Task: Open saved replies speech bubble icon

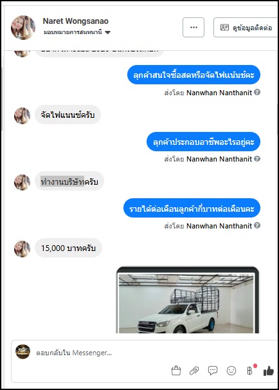Action: click(213, 371)
